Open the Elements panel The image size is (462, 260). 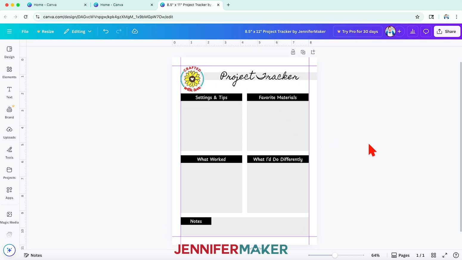9,72
